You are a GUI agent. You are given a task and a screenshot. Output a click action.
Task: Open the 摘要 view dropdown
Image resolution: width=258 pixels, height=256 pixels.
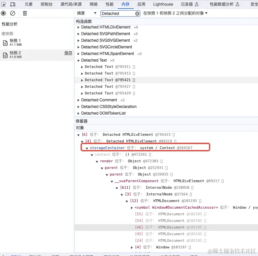pos(87,13)
